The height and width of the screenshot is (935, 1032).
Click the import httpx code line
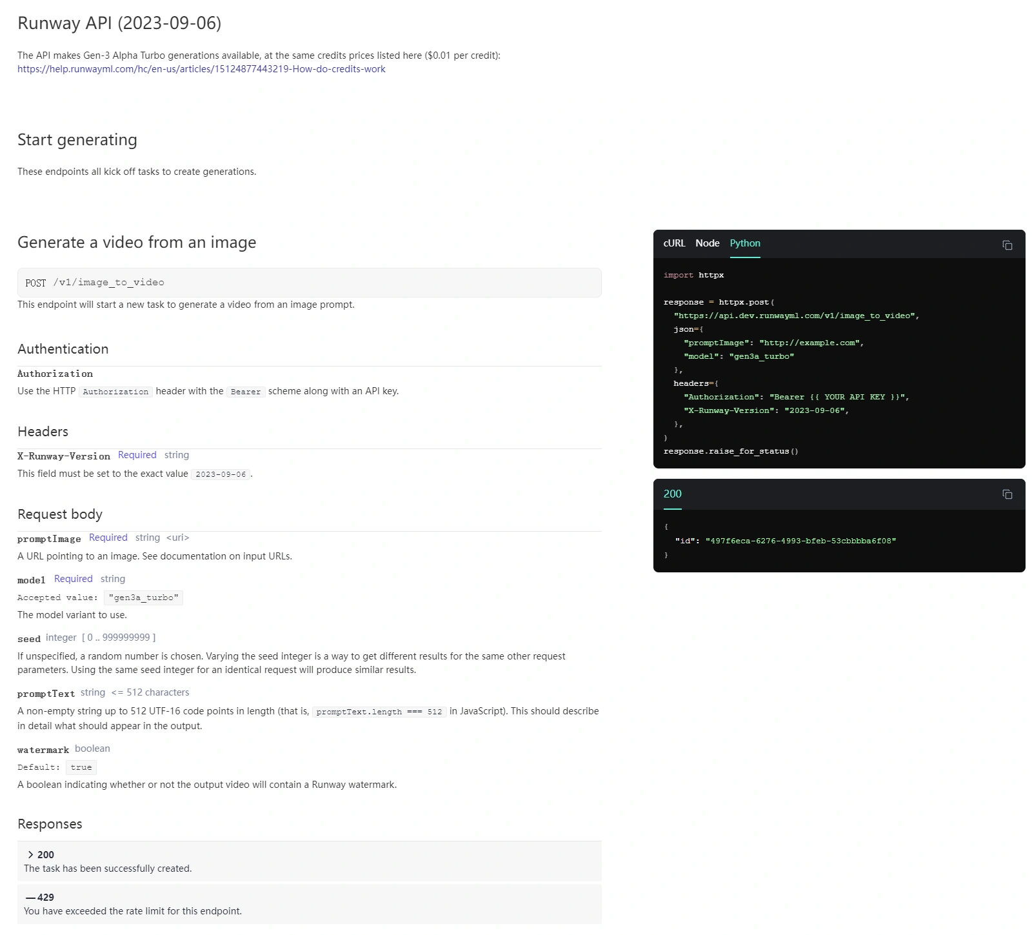(x=693, y=275)
